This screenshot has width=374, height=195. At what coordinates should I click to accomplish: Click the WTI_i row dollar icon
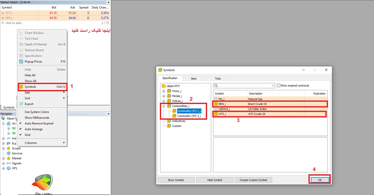(x=216, y=114)
